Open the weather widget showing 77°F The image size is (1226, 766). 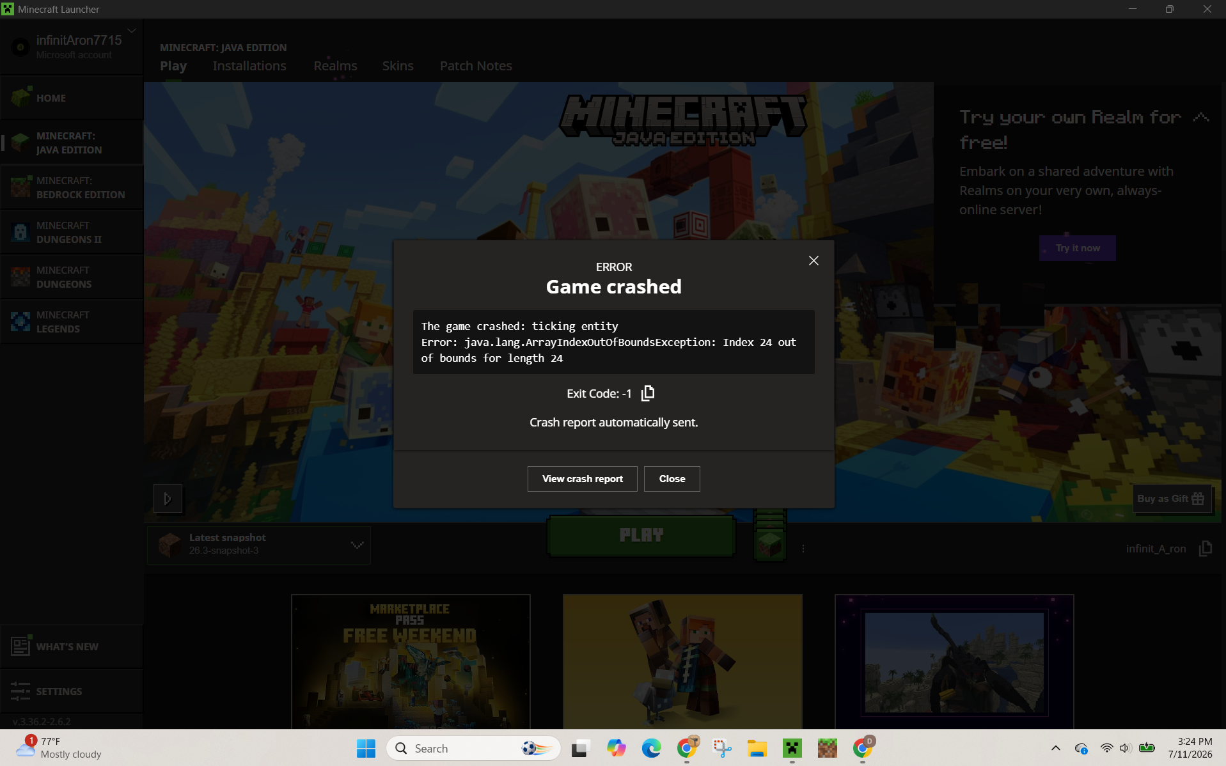point(59,748)
